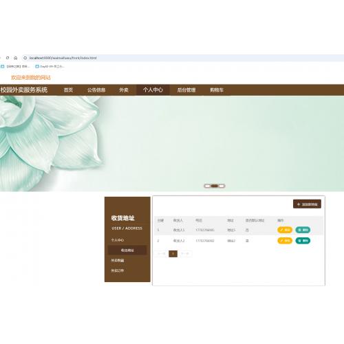Switch to the third carousel slide indicator
Image resolution: width=344 pixels, height=344 pixels.
click(x=222, y=186)
